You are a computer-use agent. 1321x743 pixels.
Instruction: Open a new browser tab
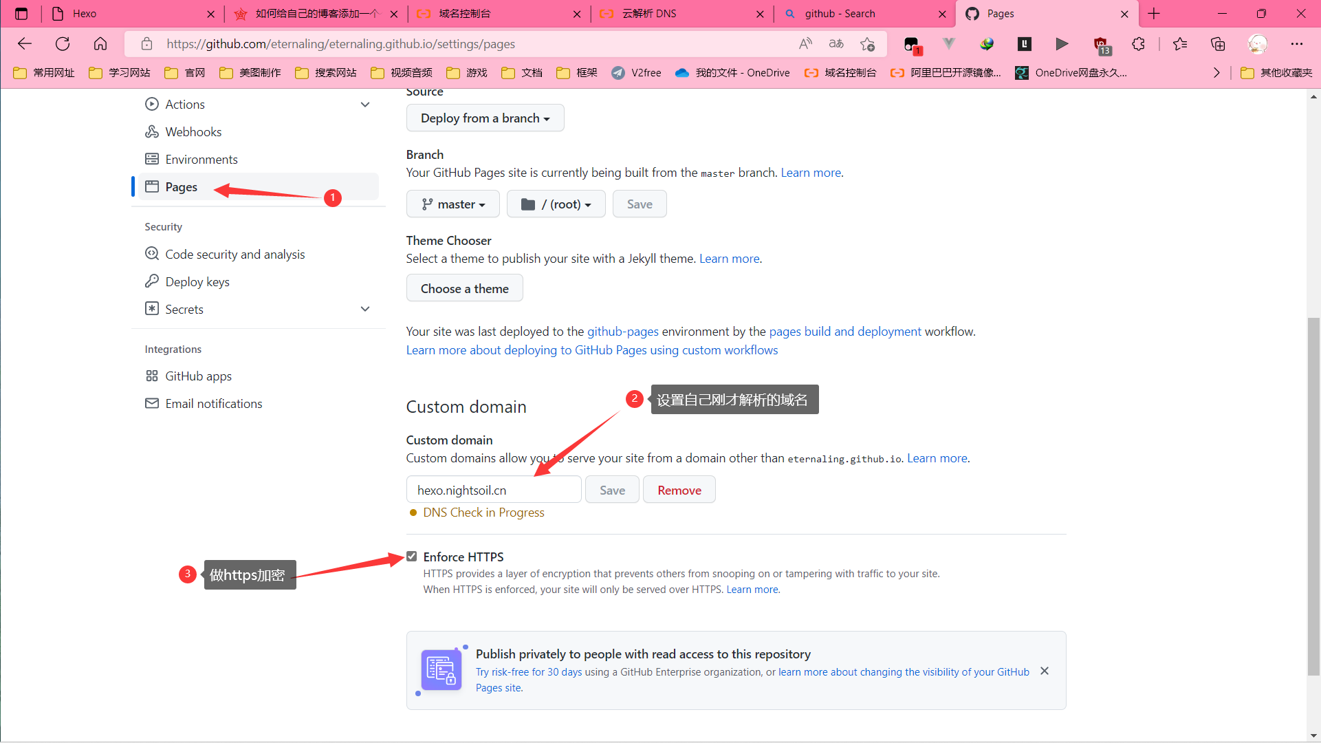click(x=1154, y=14)
